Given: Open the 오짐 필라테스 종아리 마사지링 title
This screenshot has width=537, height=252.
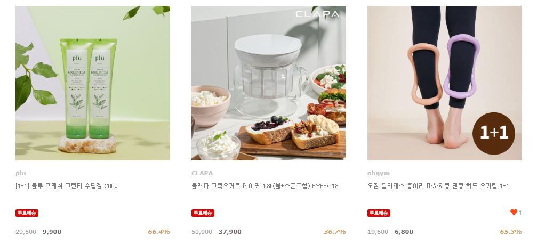Looking at the screenshot, I should [438, 186].
